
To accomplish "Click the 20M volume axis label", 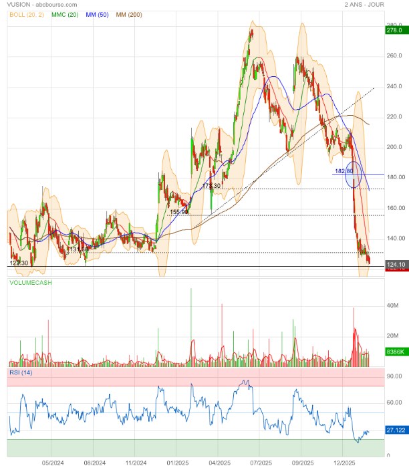I will tap(392, 336).
